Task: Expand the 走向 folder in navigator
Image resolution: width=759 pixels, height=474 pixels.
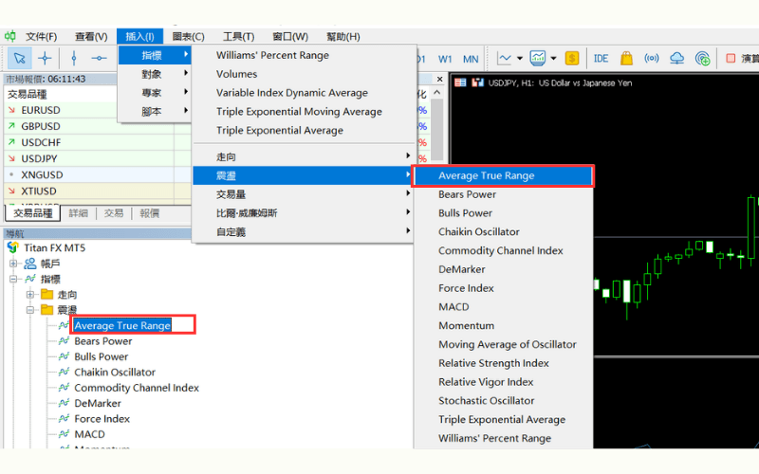Action: [x=30, y=295]
